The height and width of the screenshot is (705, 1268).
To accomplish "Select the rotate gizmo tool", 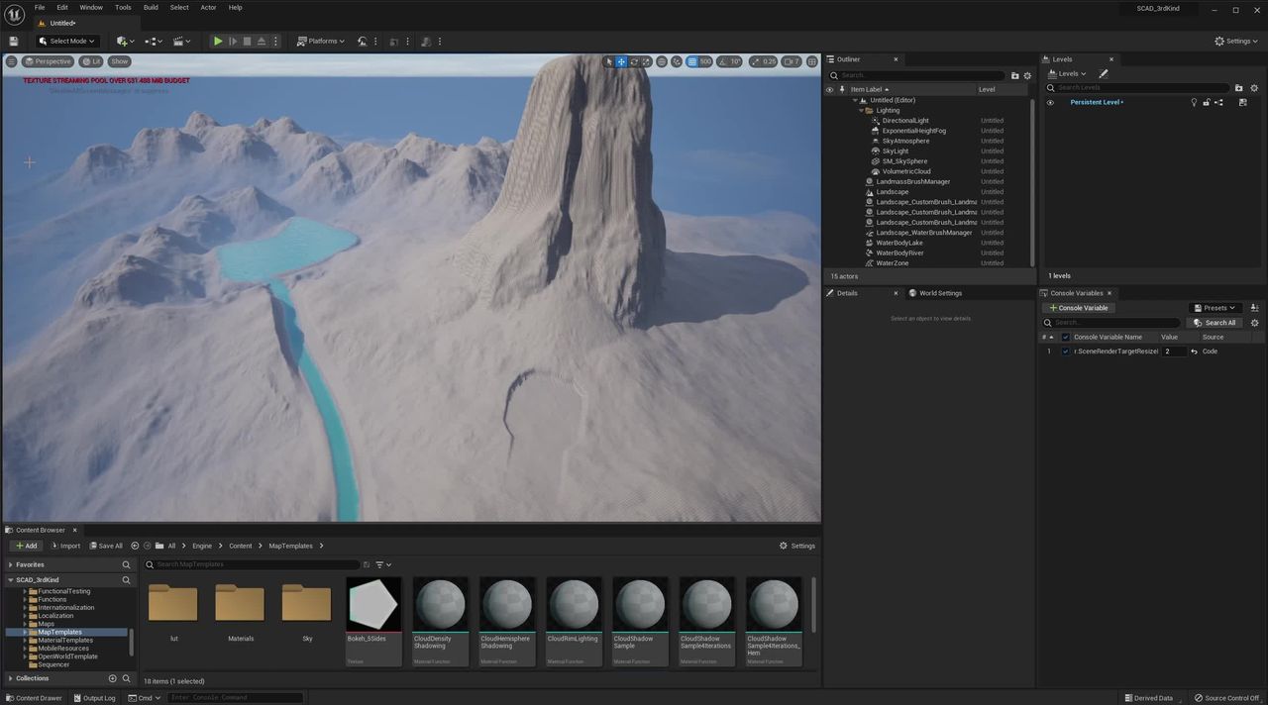I will tap(634, 61).
